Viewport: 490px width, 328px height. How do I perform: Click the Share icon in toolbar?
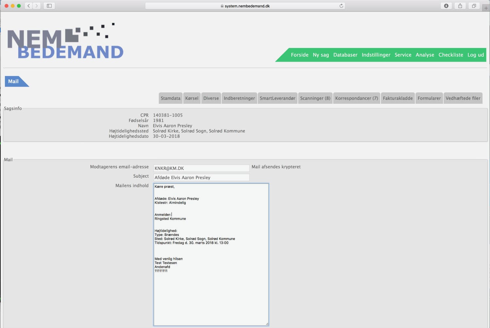[460, 6]
